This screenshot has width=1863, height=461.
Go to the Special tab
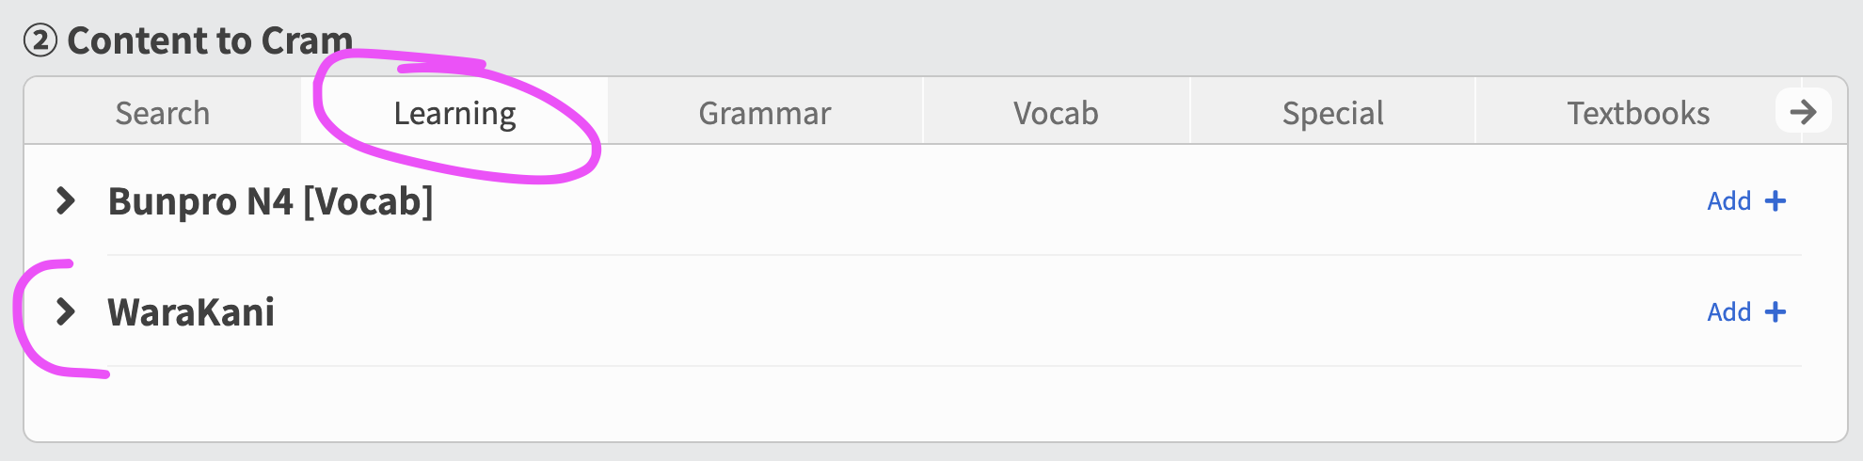tap(1332, 113)
